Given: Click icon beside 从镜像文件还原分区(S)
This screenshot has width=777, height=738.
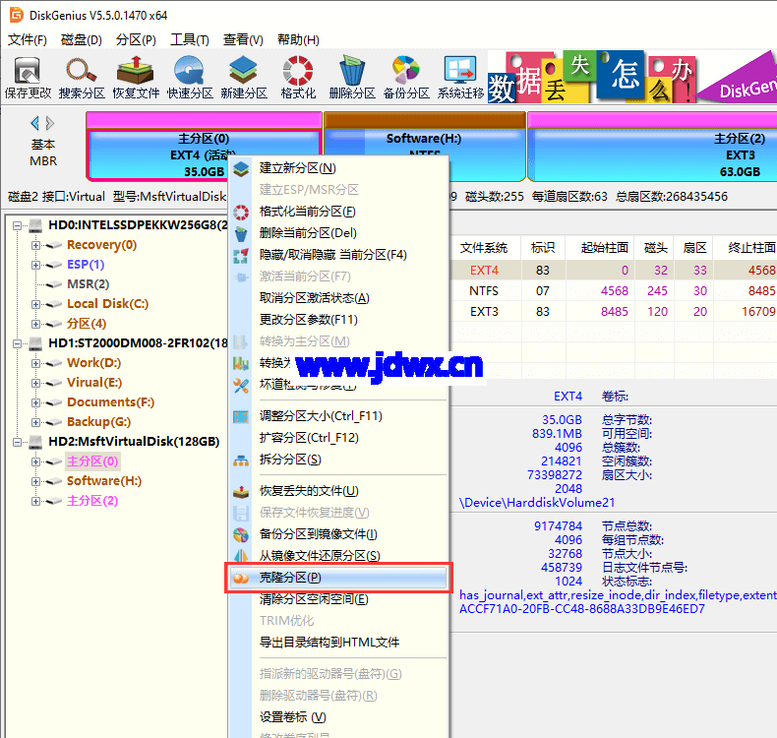Looking at the screenshot, I should coord(241,556).
